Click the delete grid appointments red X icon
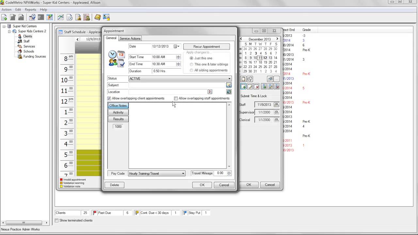The width and height of the screenshot is (418, 235). [x=277, y=86]
